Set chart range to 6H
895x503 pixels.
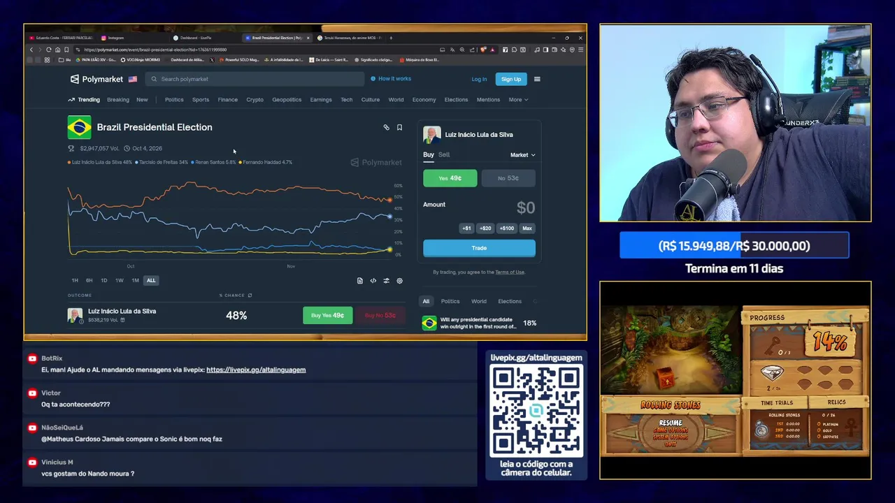89,280
